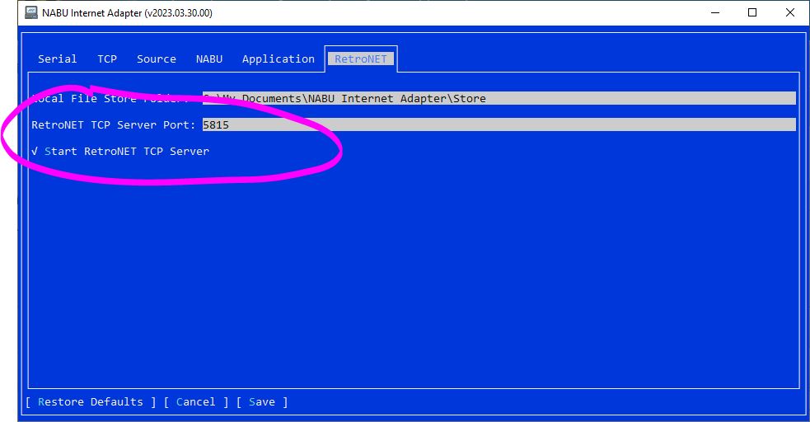Save the RetroNET settings
The image size is (810, 422).
click(x=262, y=402)
